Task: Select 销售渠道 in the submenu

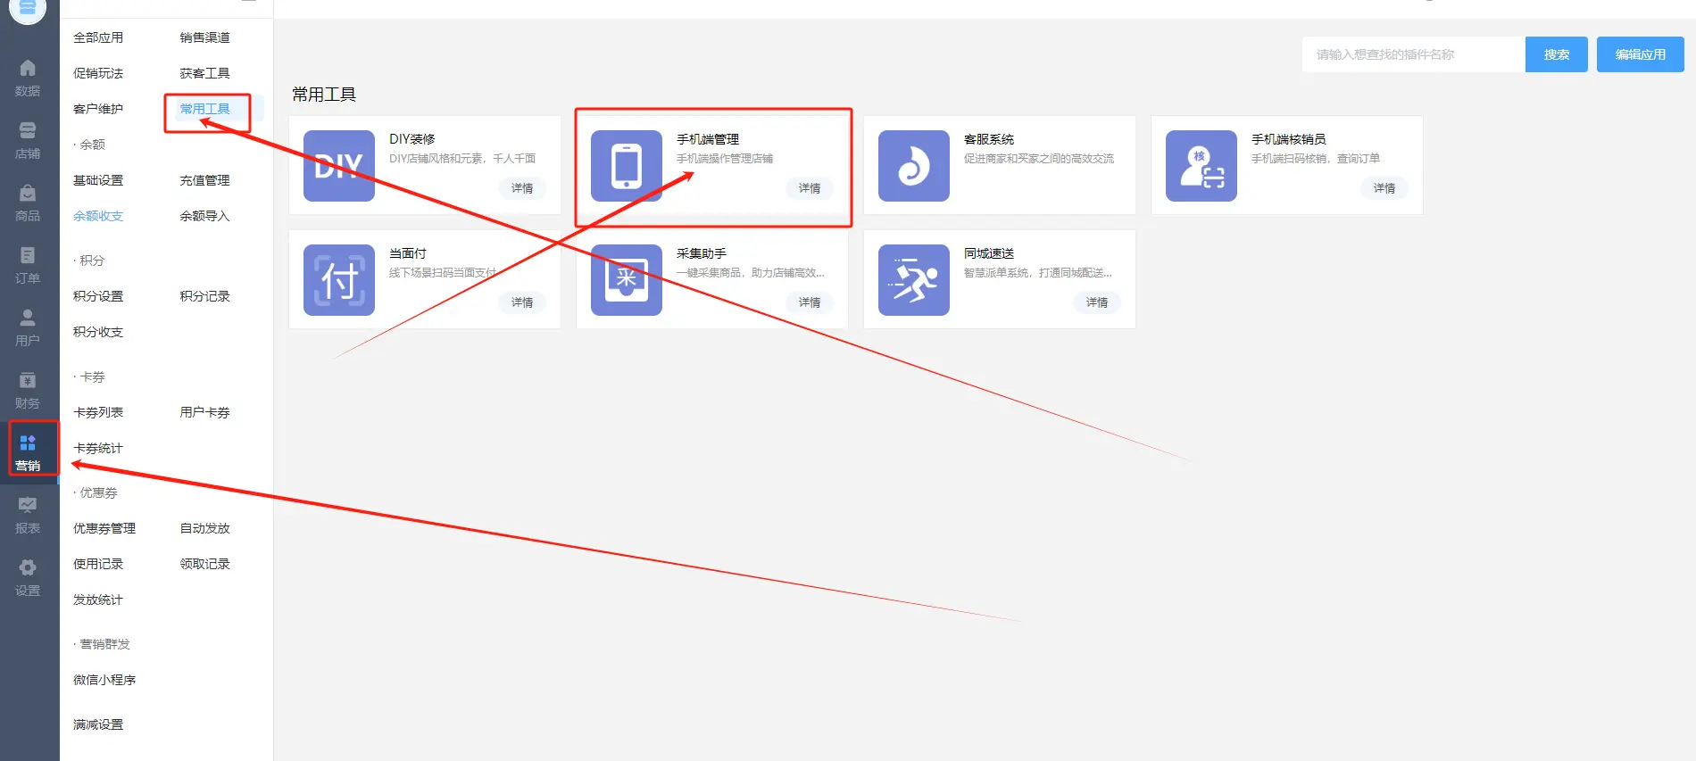Action: click(204, 37)
